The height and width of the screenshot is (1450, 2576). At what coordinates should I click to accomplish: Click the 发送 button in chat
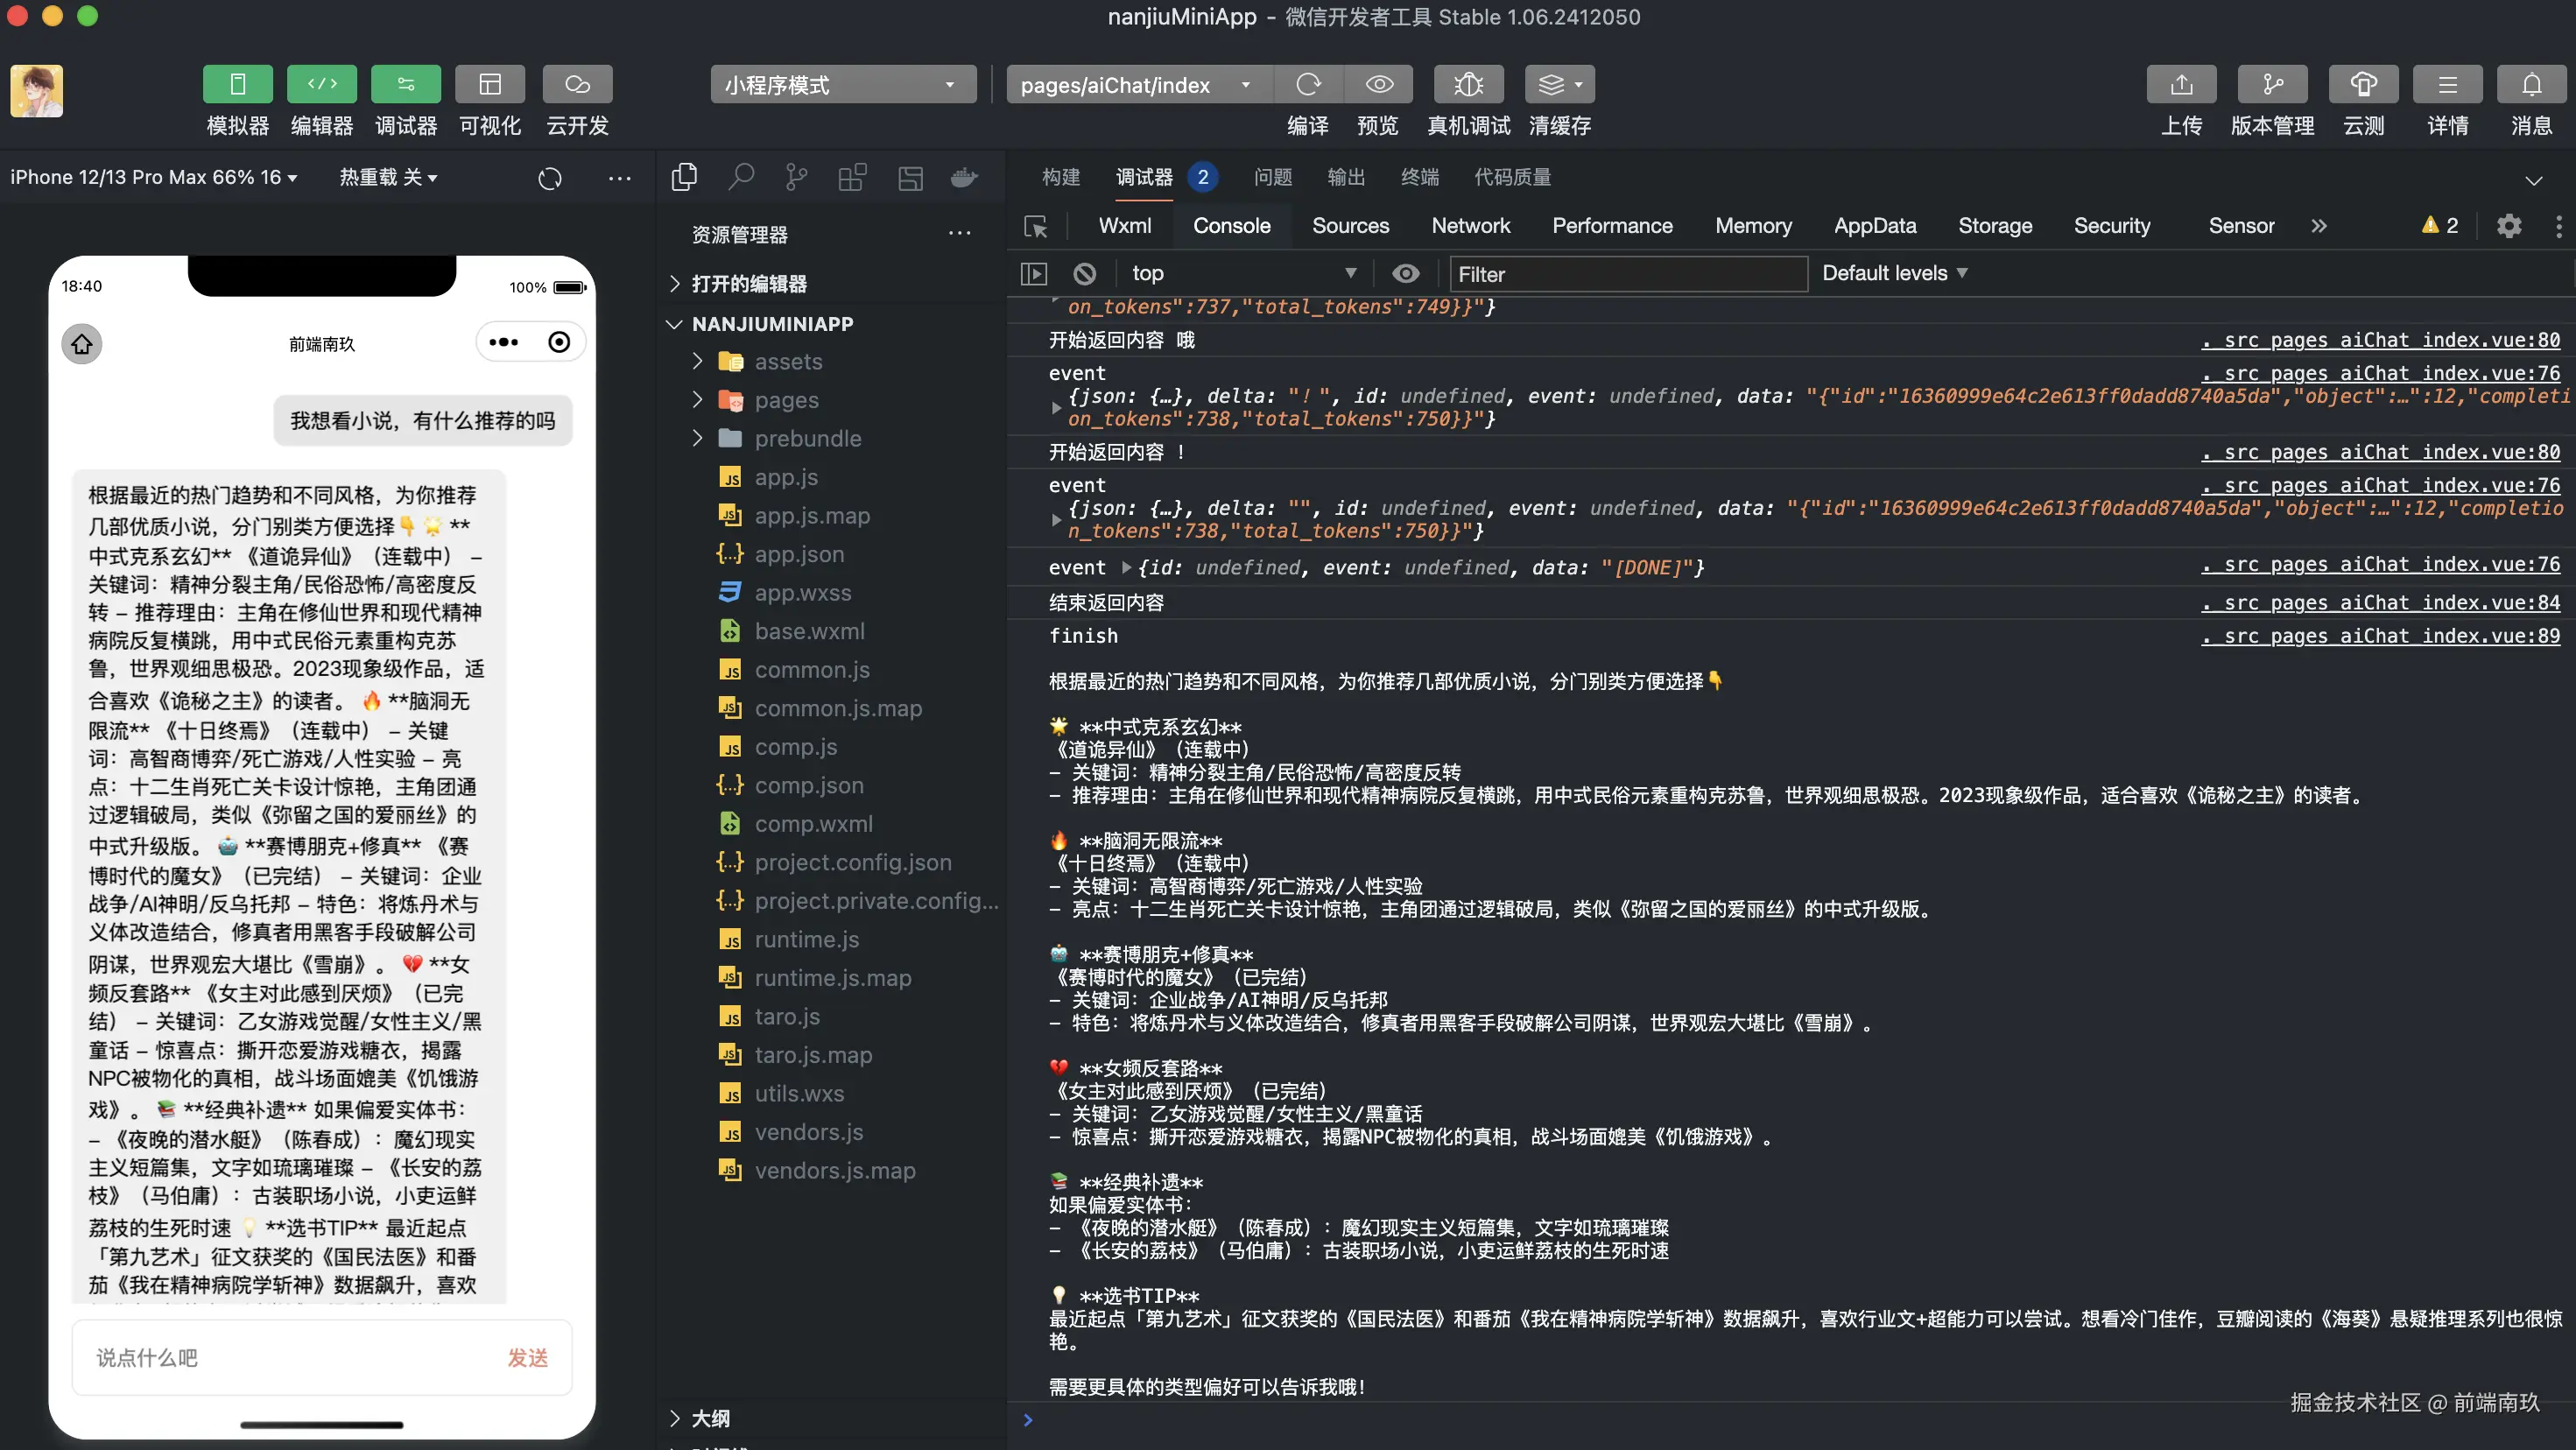coord(527,1357)
